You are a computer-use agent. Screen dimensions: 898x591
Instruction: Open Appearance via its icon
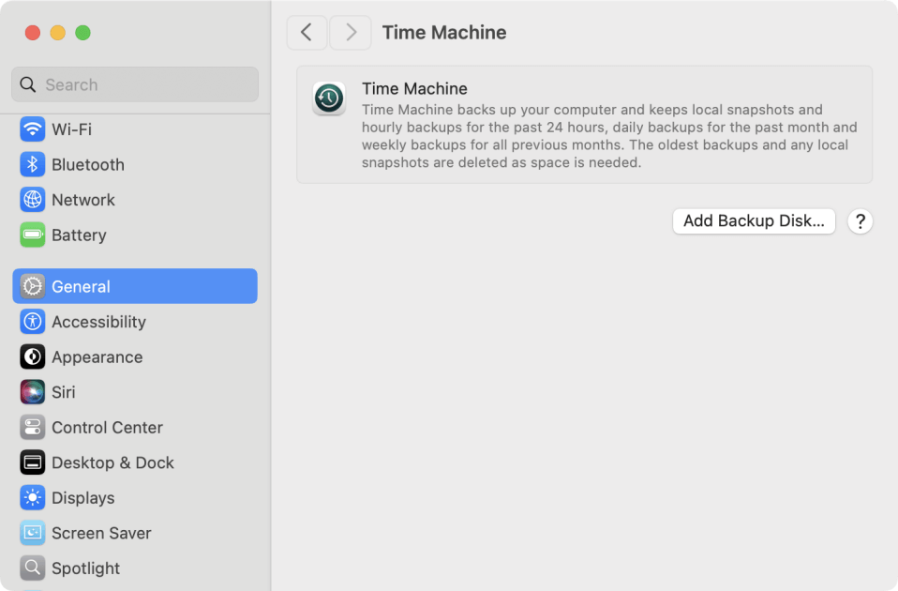coord(32,356)
